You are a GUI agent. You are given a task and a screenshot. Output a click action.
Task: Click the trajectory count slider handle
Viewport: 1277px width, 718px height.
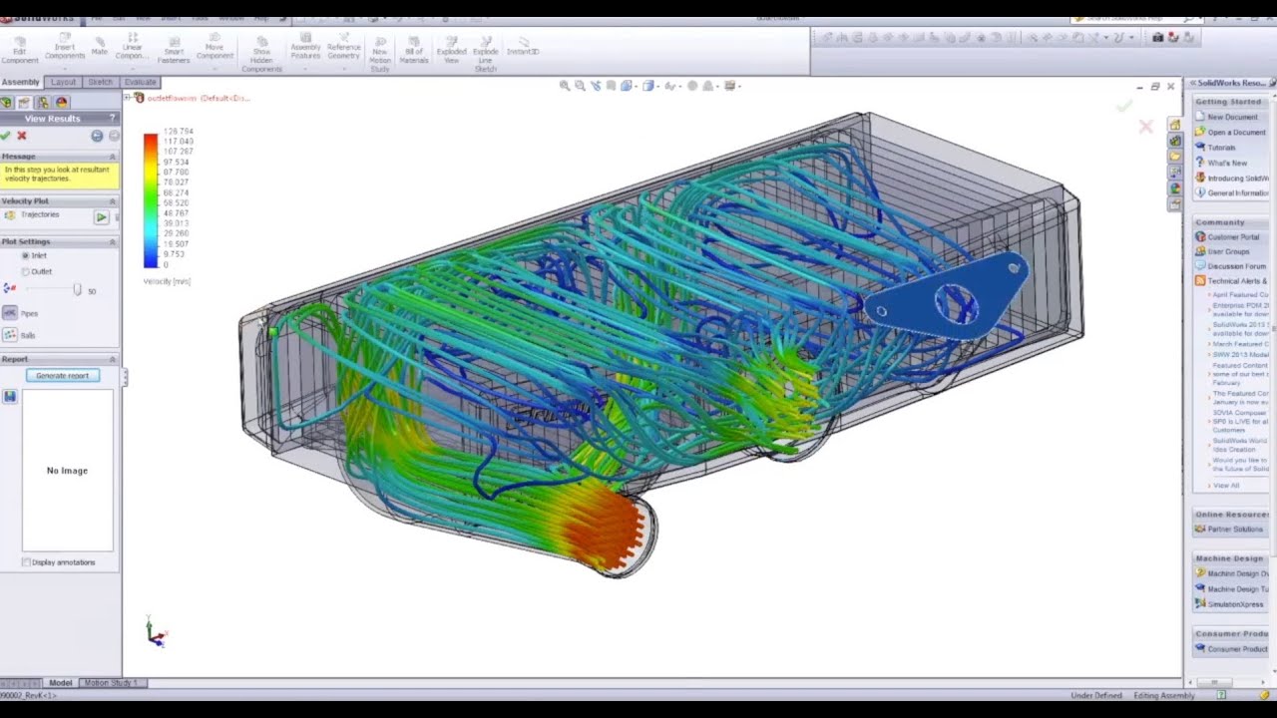coord(77,289)
